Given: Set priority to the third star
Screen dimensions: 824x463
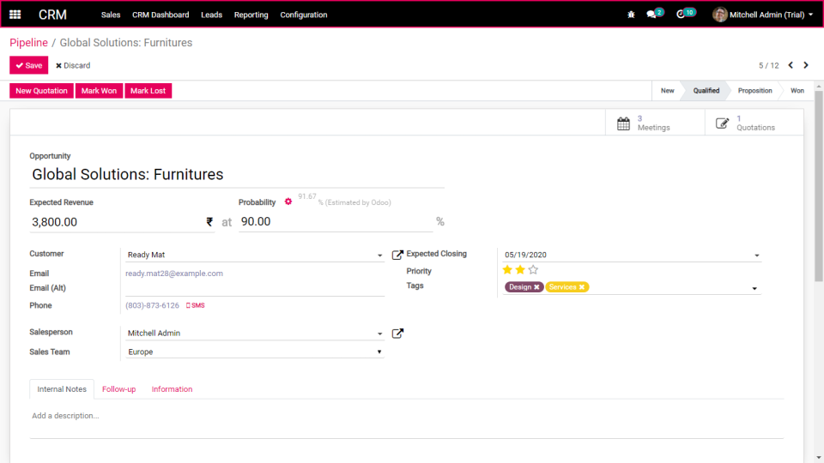Looking at the screenshot, I should [533, 270].
